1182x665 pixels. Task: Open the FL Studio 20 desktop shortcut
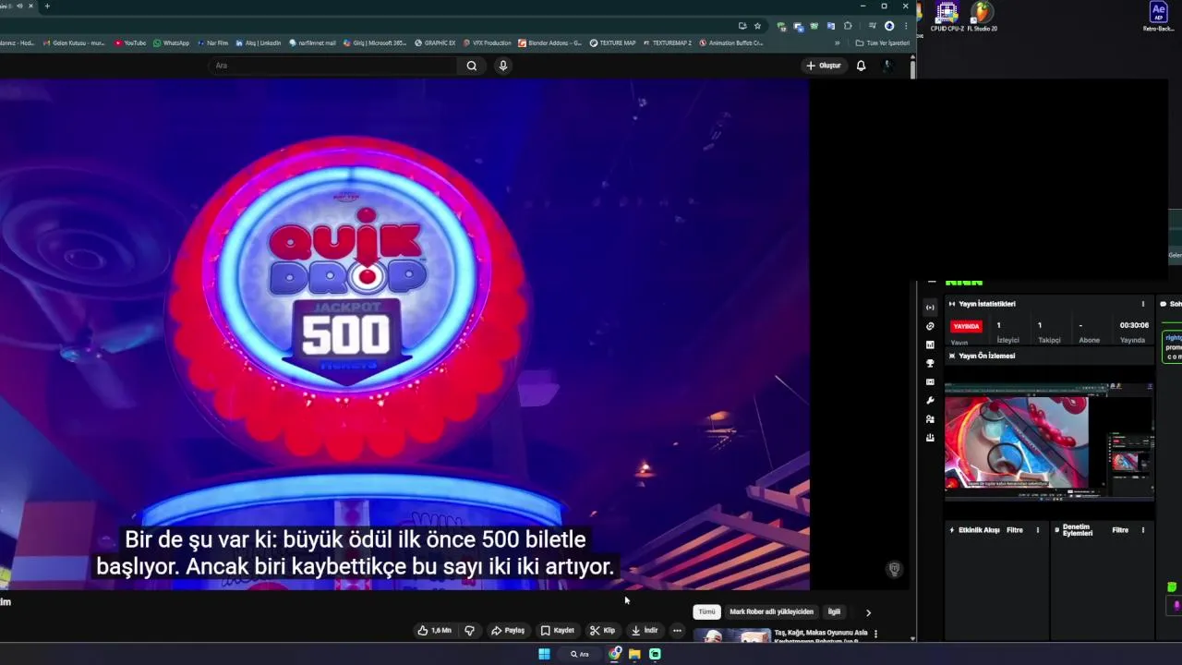coord(982,16)
